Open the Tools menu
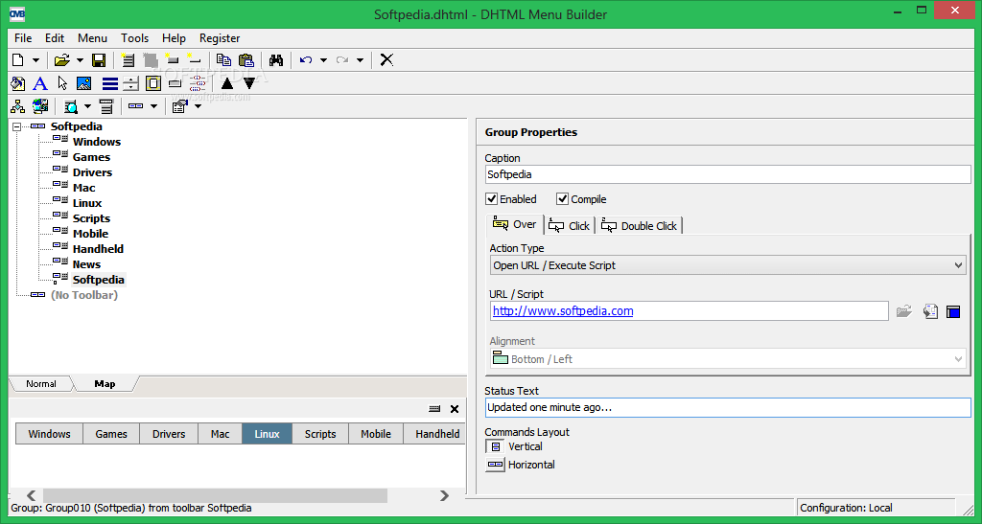This screenshot has height=524, width=982. [x=134, y=38]
